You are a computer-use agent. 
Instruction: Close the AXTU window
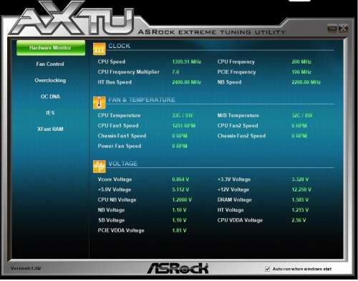[x=343, y=29]
